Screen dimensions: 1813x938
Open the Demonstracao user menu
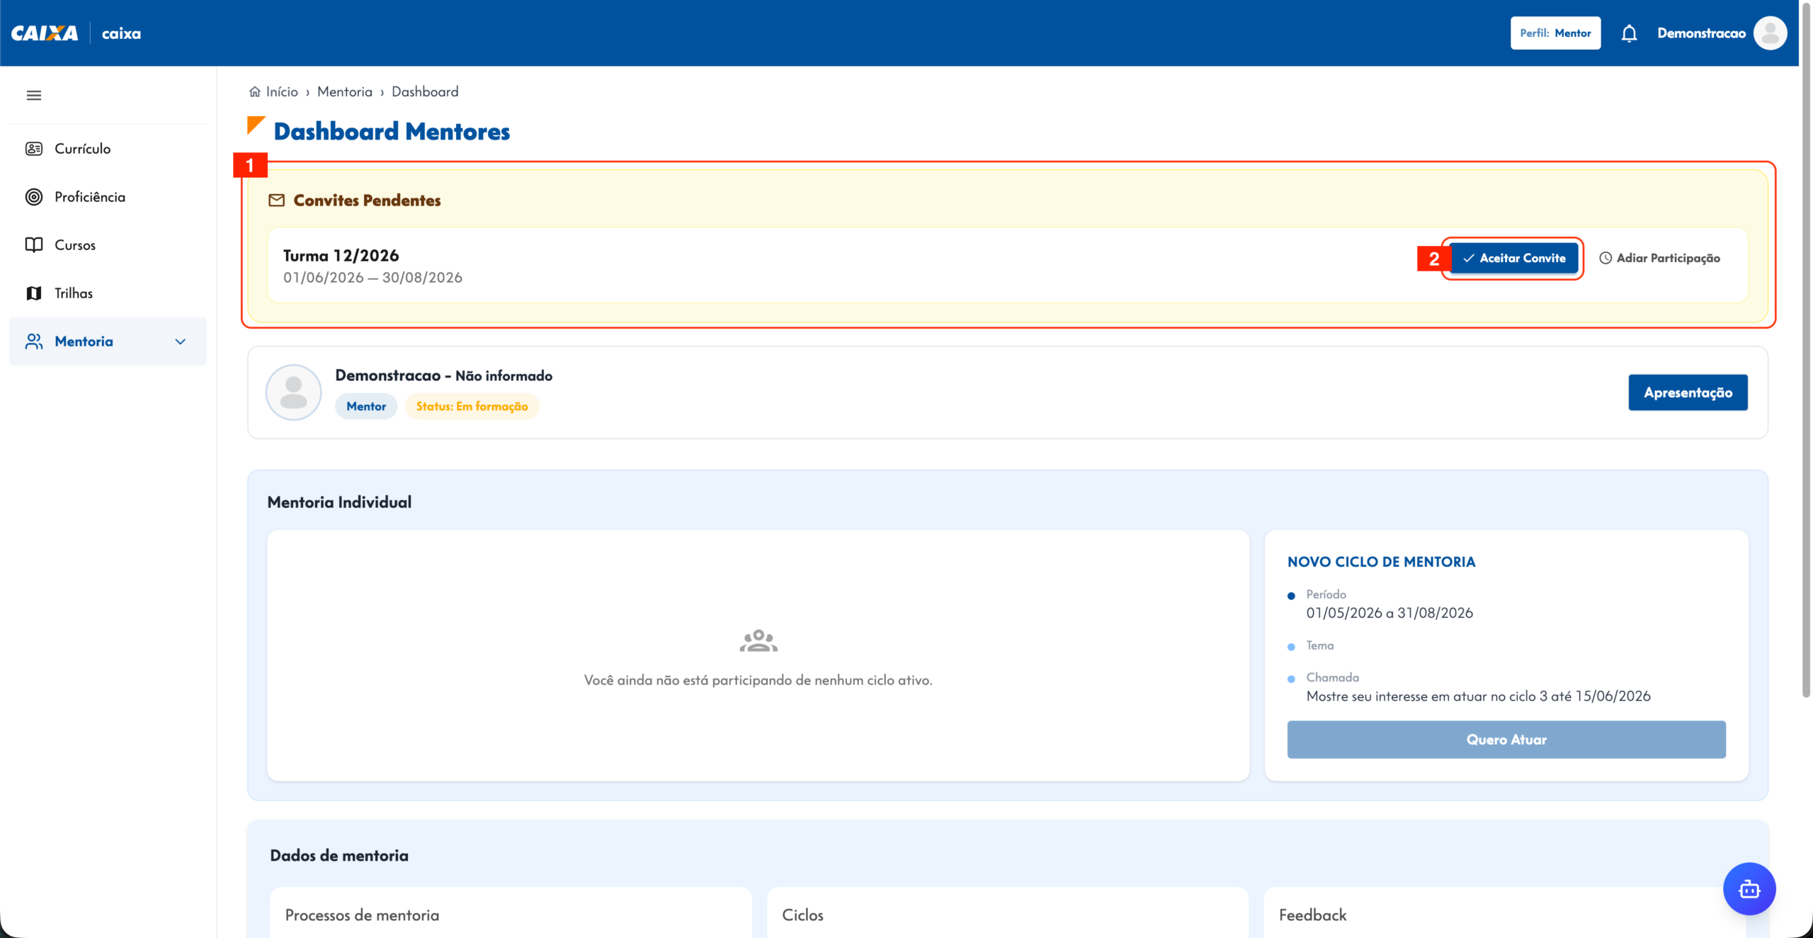tap(1701, 33)
